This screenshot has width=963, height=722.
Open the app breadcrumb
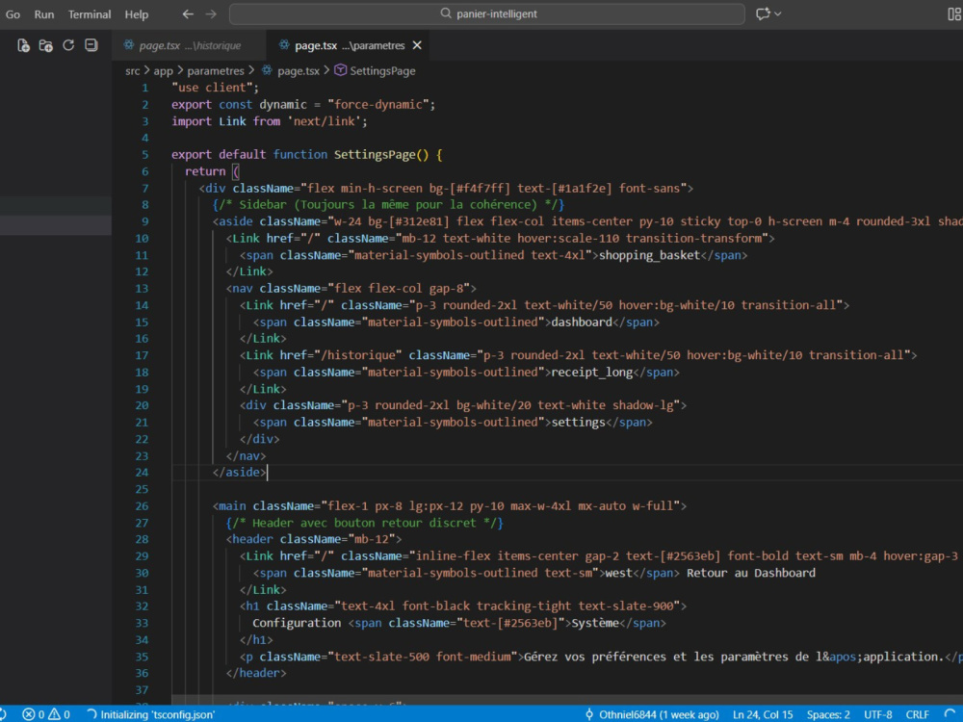point(163,71)
